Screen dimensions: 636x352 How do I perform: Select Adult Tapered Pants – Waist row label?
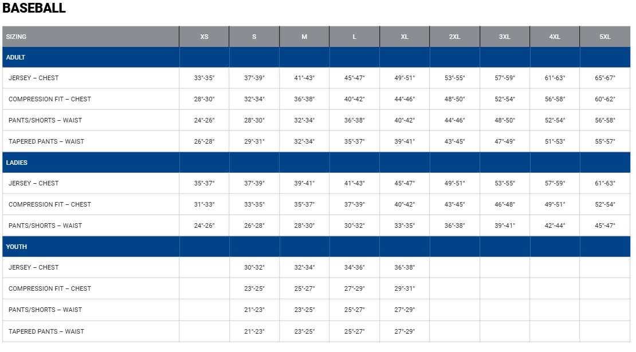click(x=46, y=141)
